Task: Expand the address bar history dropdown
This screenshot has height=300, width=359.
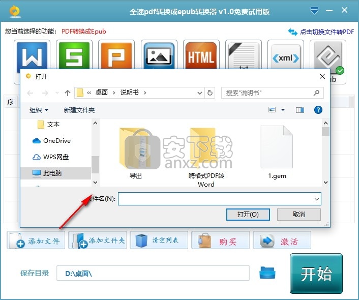Action: 200,93
